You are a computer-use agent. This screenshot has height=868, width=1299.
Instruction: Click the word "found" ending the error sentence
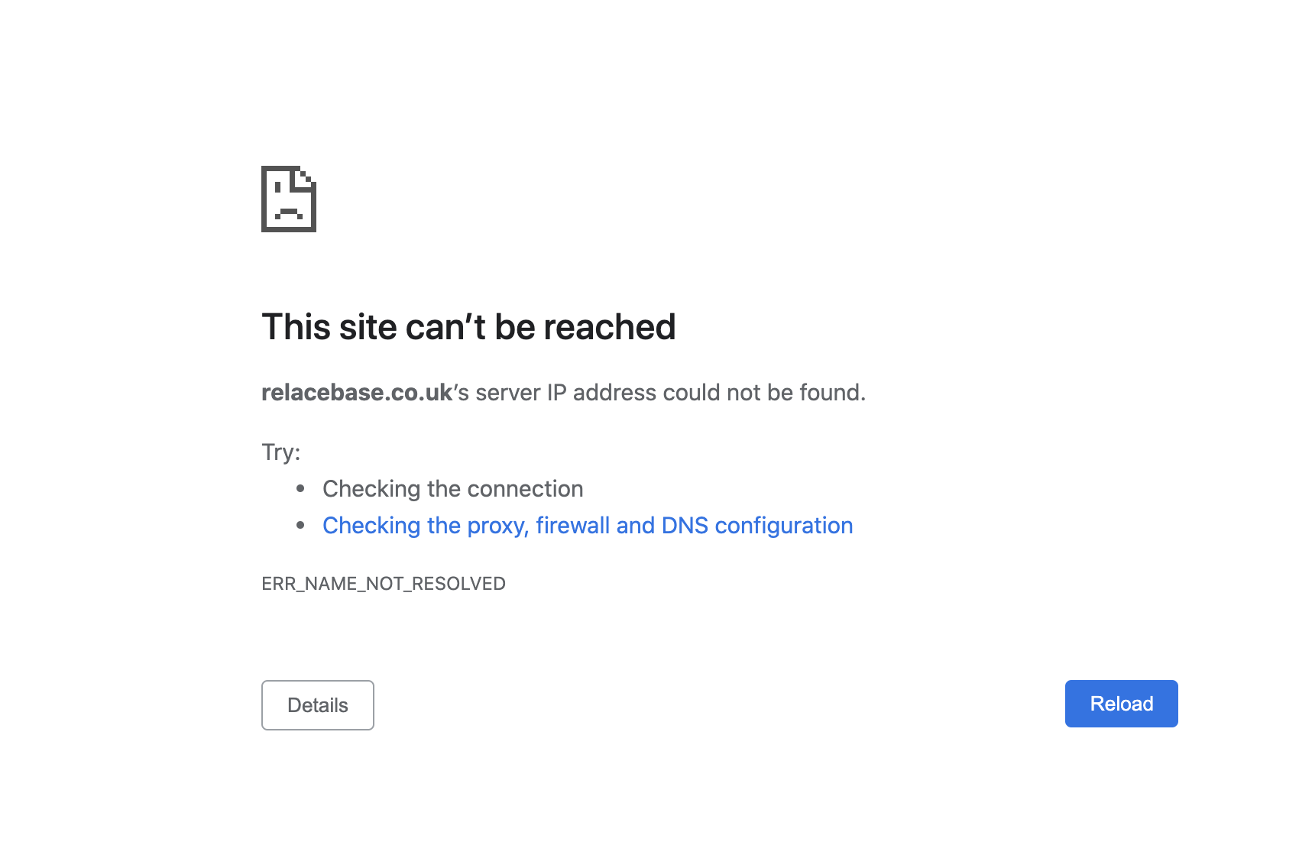coord(830,392)
